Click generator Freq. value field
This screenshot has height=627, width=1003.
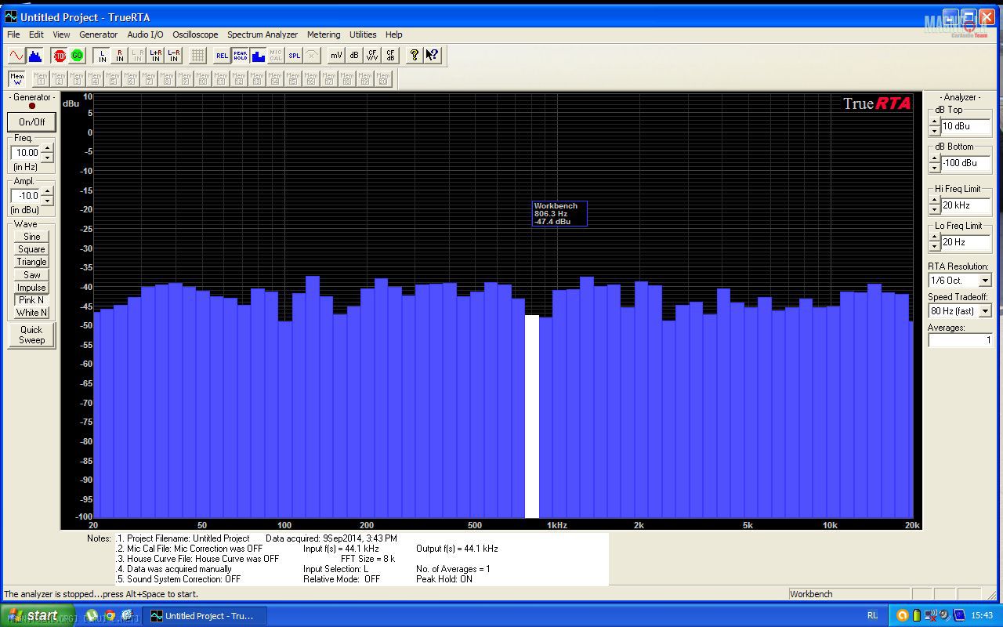(x=26, y=153)
